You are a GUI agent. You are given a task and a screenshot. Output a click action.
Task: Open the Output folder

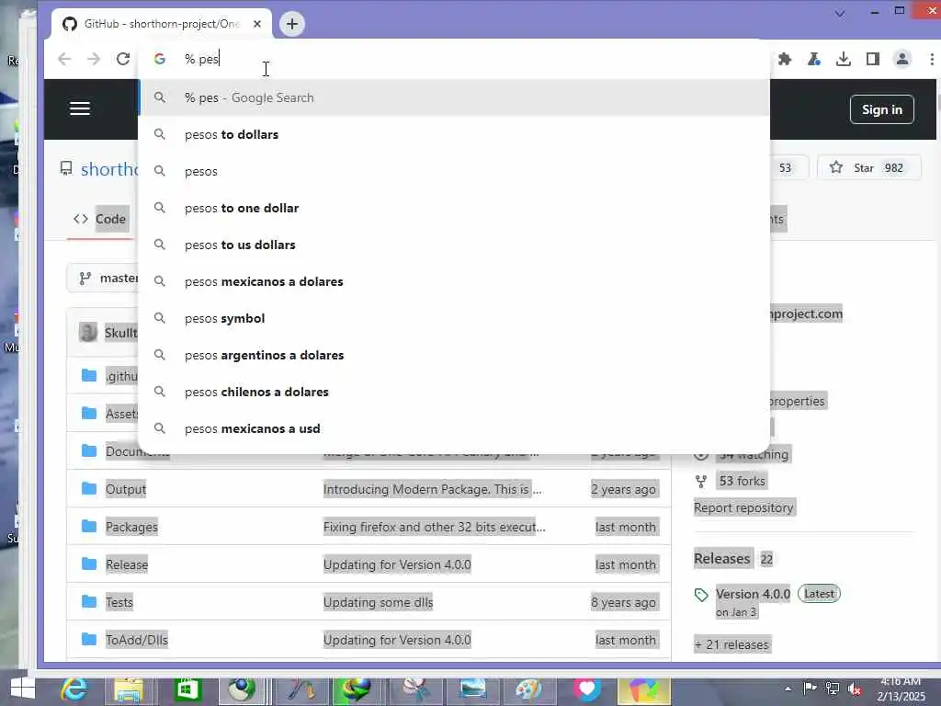pos(125,489)
